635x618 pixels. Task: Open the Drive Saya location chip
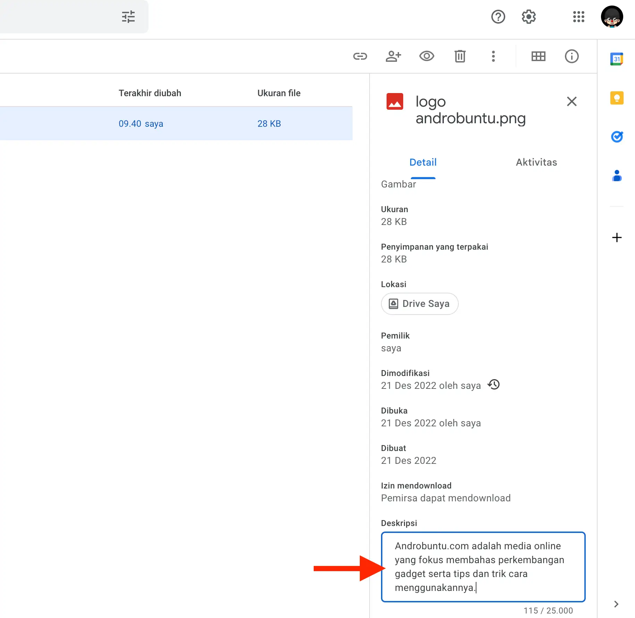[x=420, y=303]
